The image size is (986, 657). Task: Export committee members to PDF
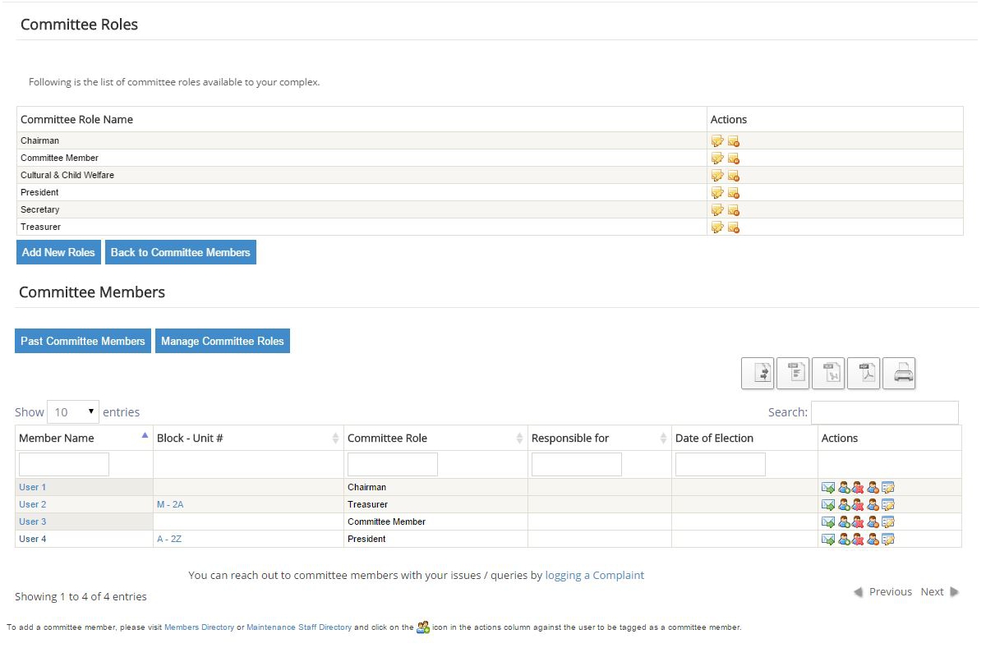coord(864,373)
